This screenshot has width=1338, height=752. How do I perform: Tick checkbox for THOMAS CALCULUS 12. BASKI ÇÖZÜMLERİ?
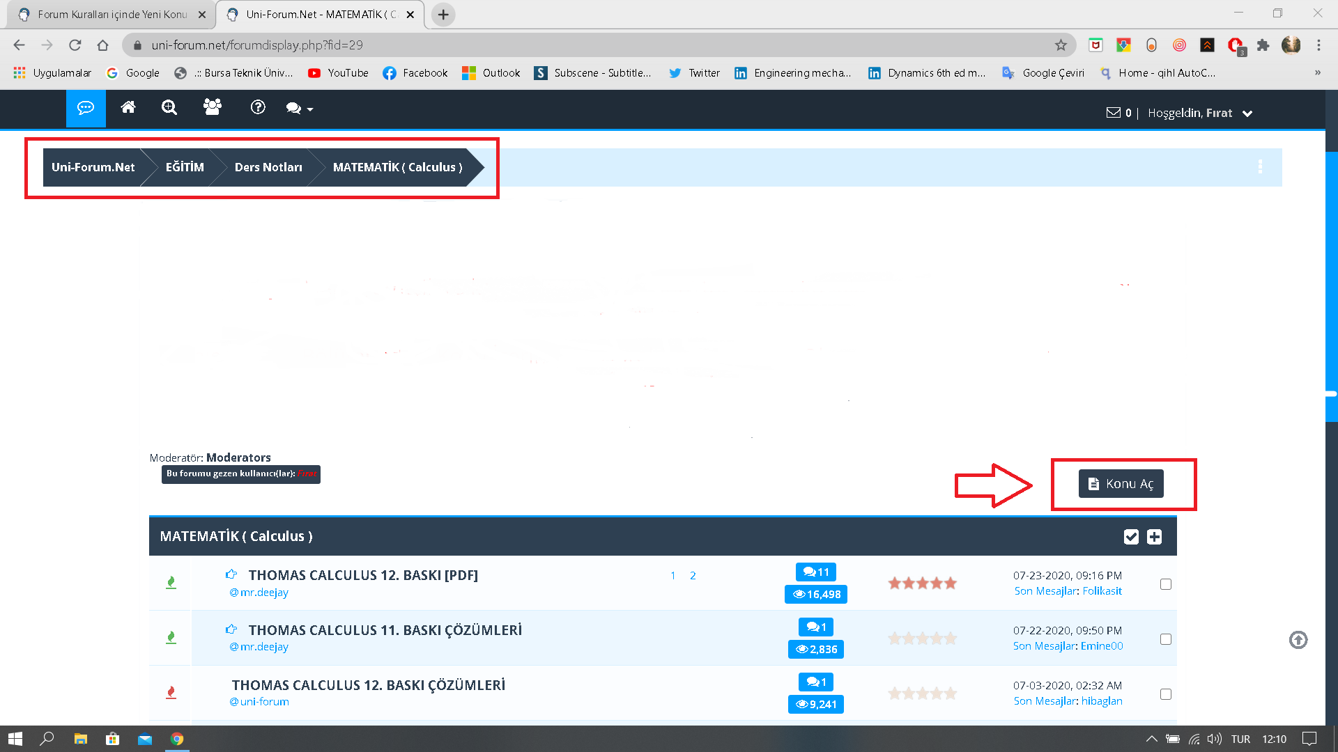(x=1166, y=694)
